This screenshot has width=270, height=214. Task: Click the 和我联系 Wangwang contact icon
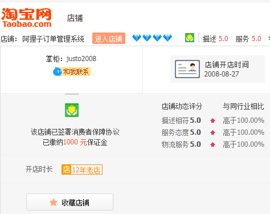click(x=72, y=72)
